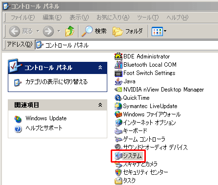This screenshot has height=185, width=218.
Task: Open the サウンドとオーディオ デバイス icon
Action: pos(118,147)
